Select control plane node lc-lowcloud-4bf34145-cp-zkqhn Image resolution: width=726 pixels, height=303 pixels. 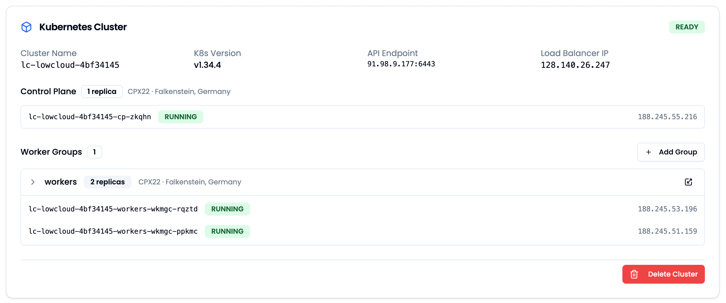pos(90,117)
